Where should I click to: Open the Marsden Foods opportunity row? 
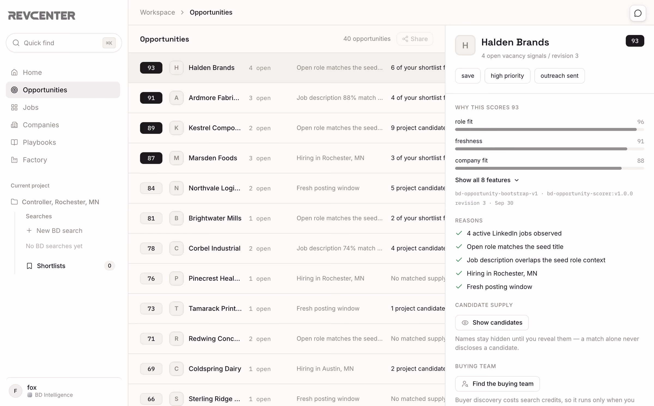287,158
